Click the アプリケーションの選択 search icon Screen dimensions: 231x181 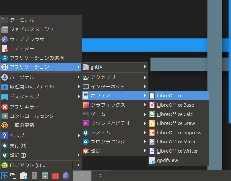click(x=5, y=58)
